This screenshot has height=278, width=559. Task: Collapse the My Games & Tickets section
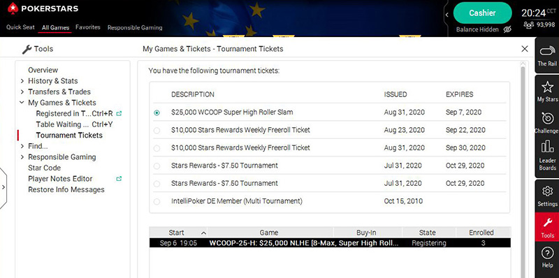[22, 103]
